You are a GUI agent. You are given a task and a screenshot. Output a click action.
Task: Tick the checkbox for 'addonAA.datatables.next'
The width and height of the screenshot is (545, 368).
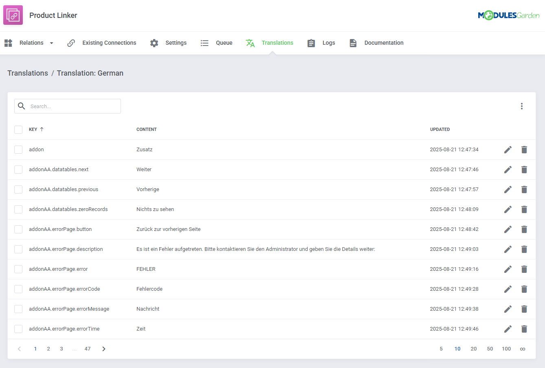tap(18, 170)
